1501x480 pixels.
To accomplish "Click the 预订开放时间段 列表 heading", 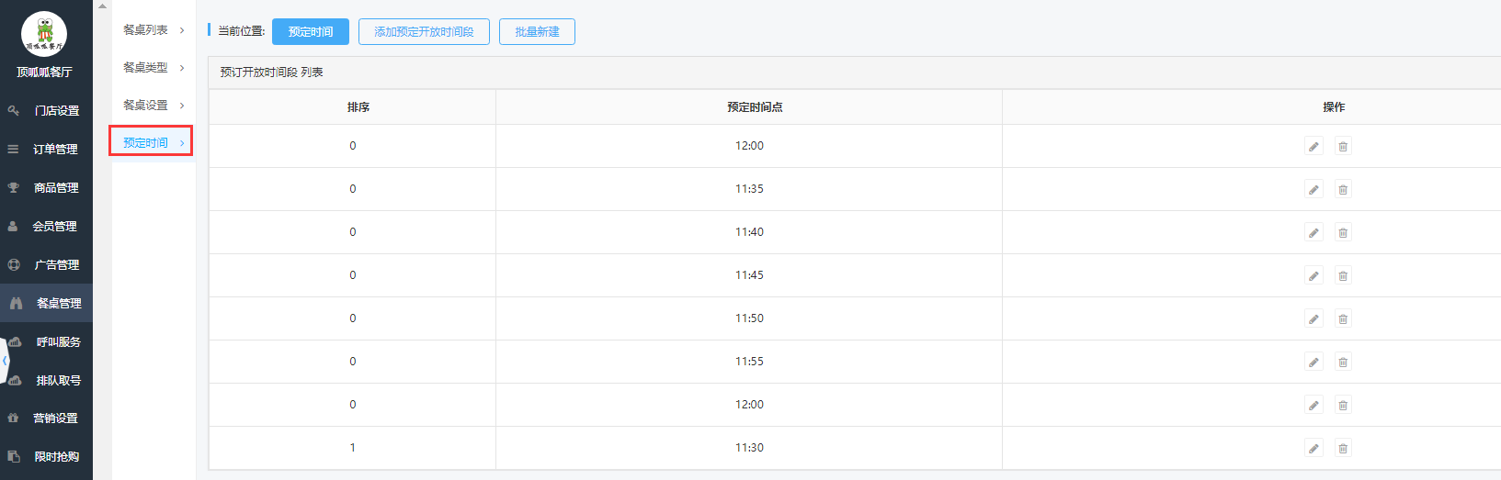I will 271,73.
